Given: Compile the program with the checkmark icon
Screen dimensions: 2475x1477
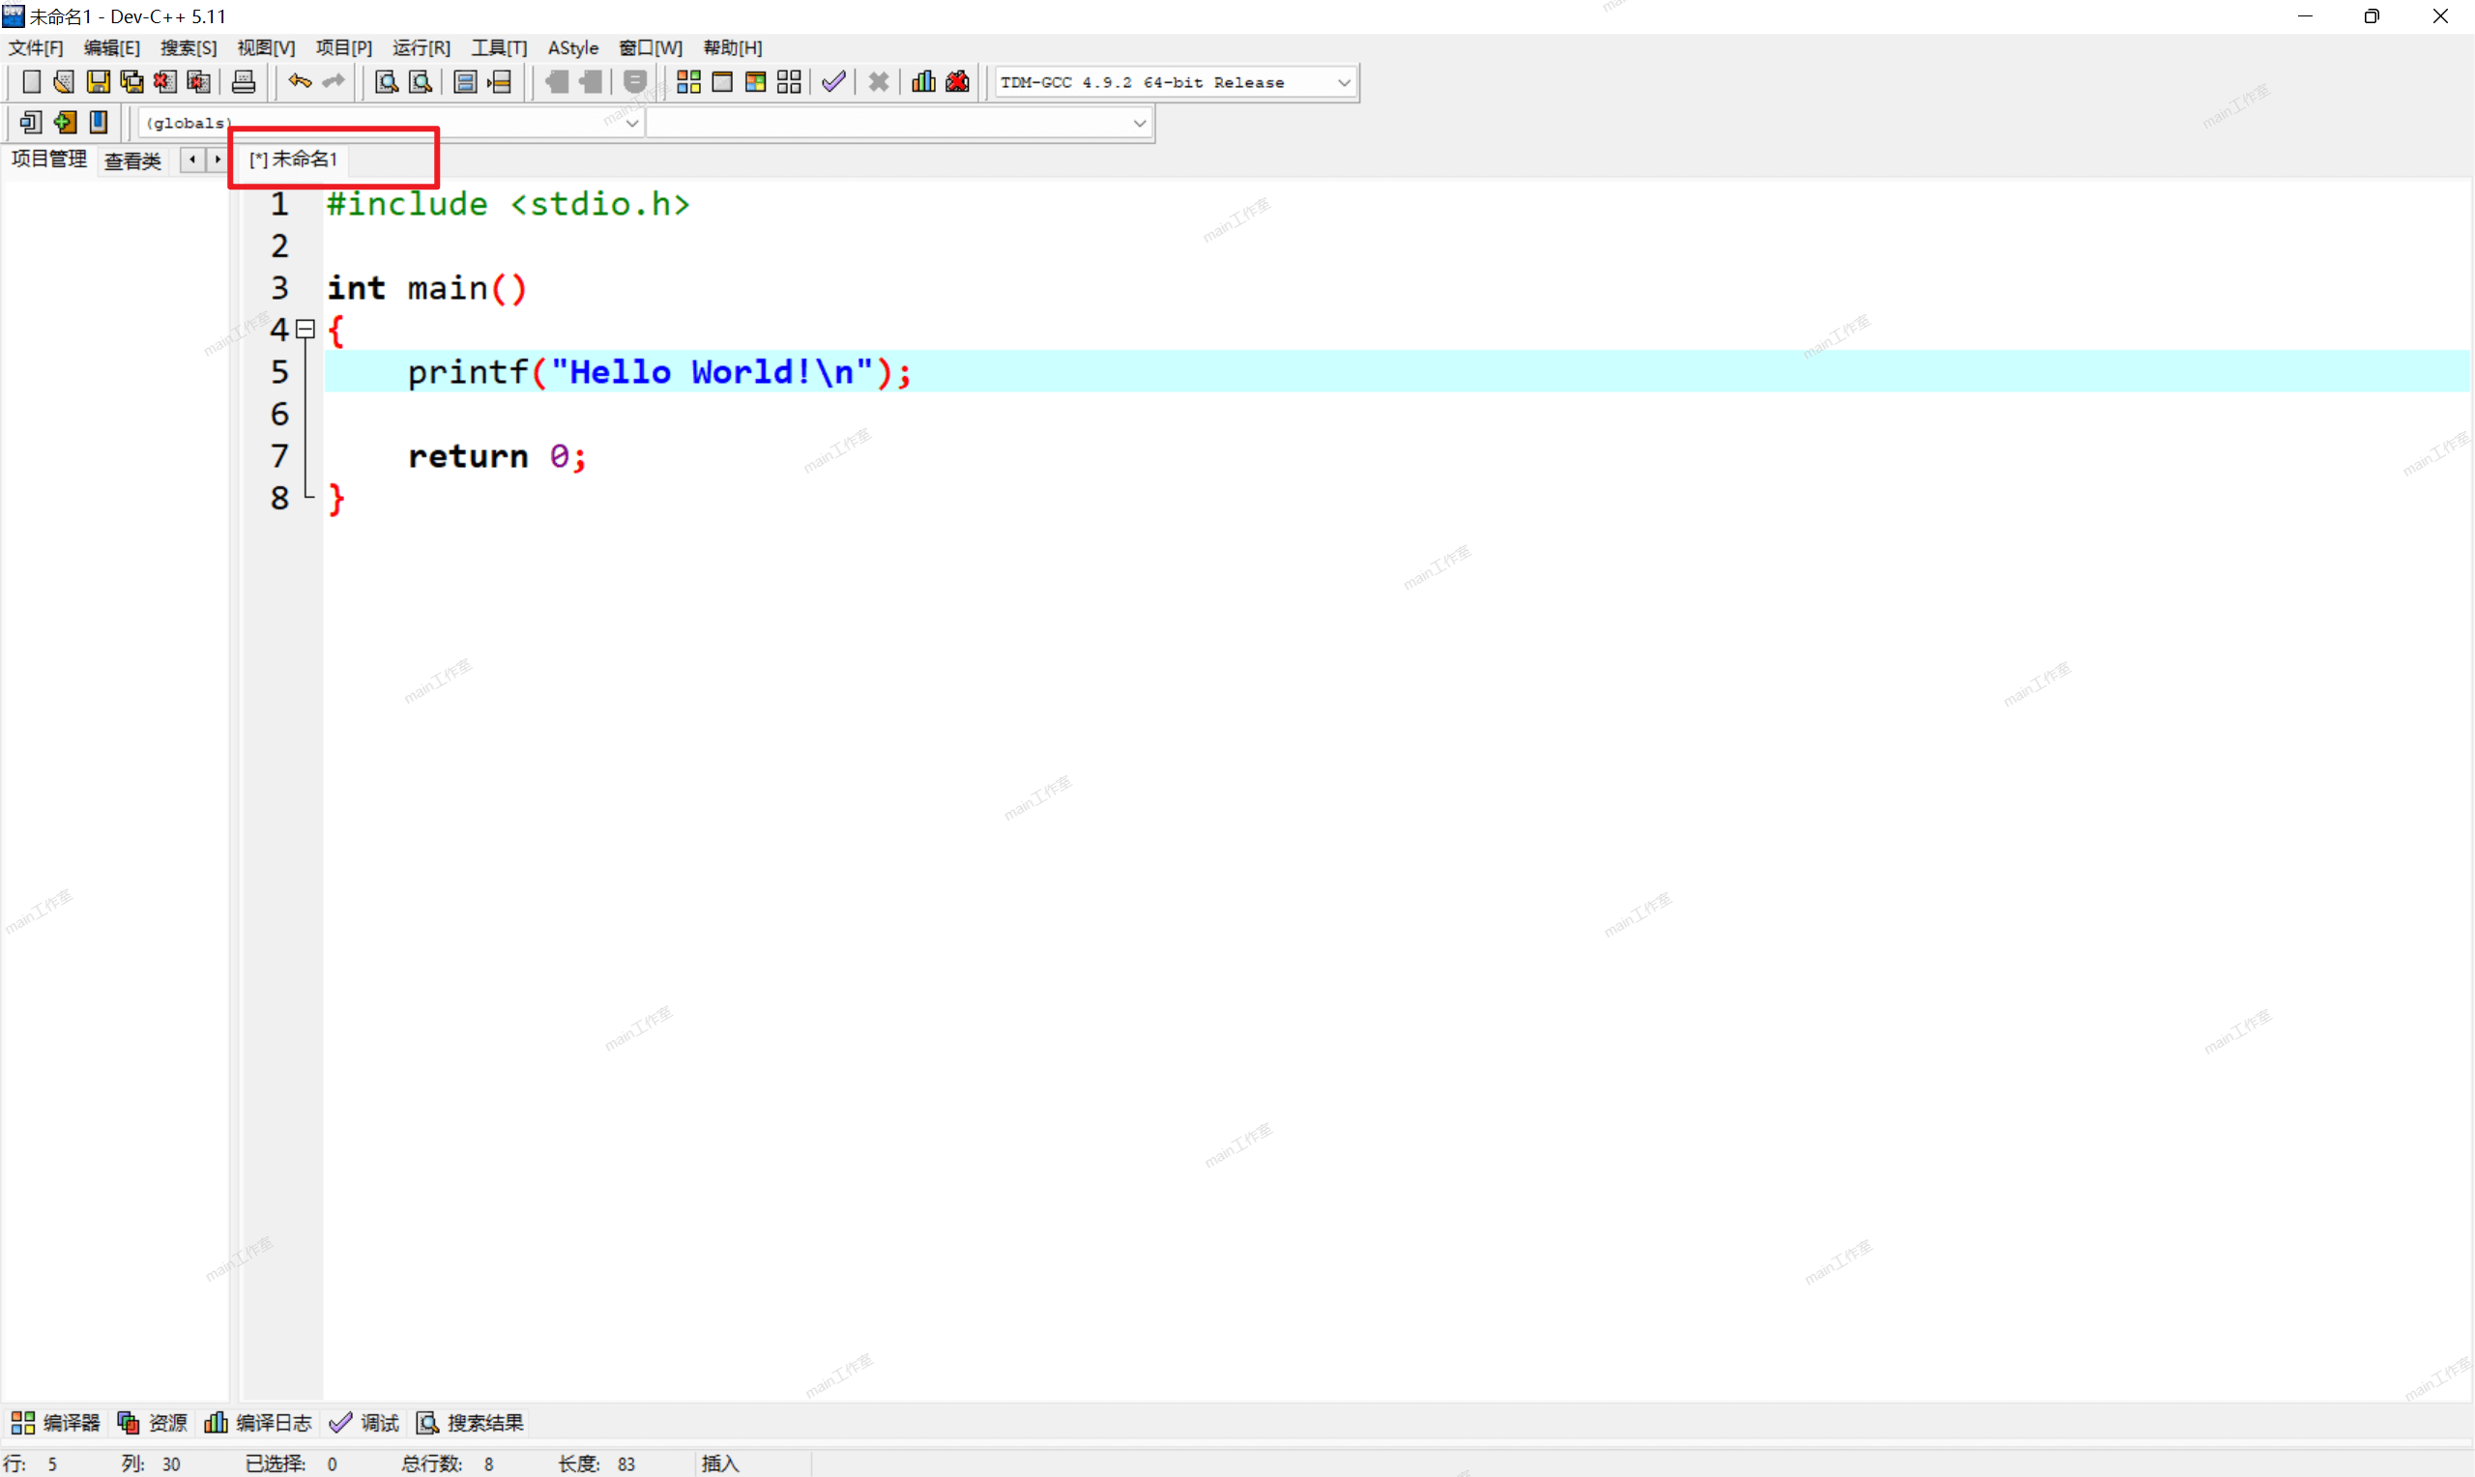Looking at the screenshot, I should tap(834, 81).
